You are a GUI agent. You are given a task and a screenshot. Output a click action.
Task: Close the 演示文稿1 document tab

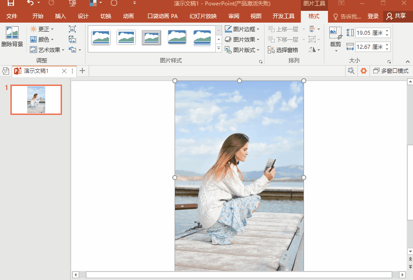coord(64,71)
